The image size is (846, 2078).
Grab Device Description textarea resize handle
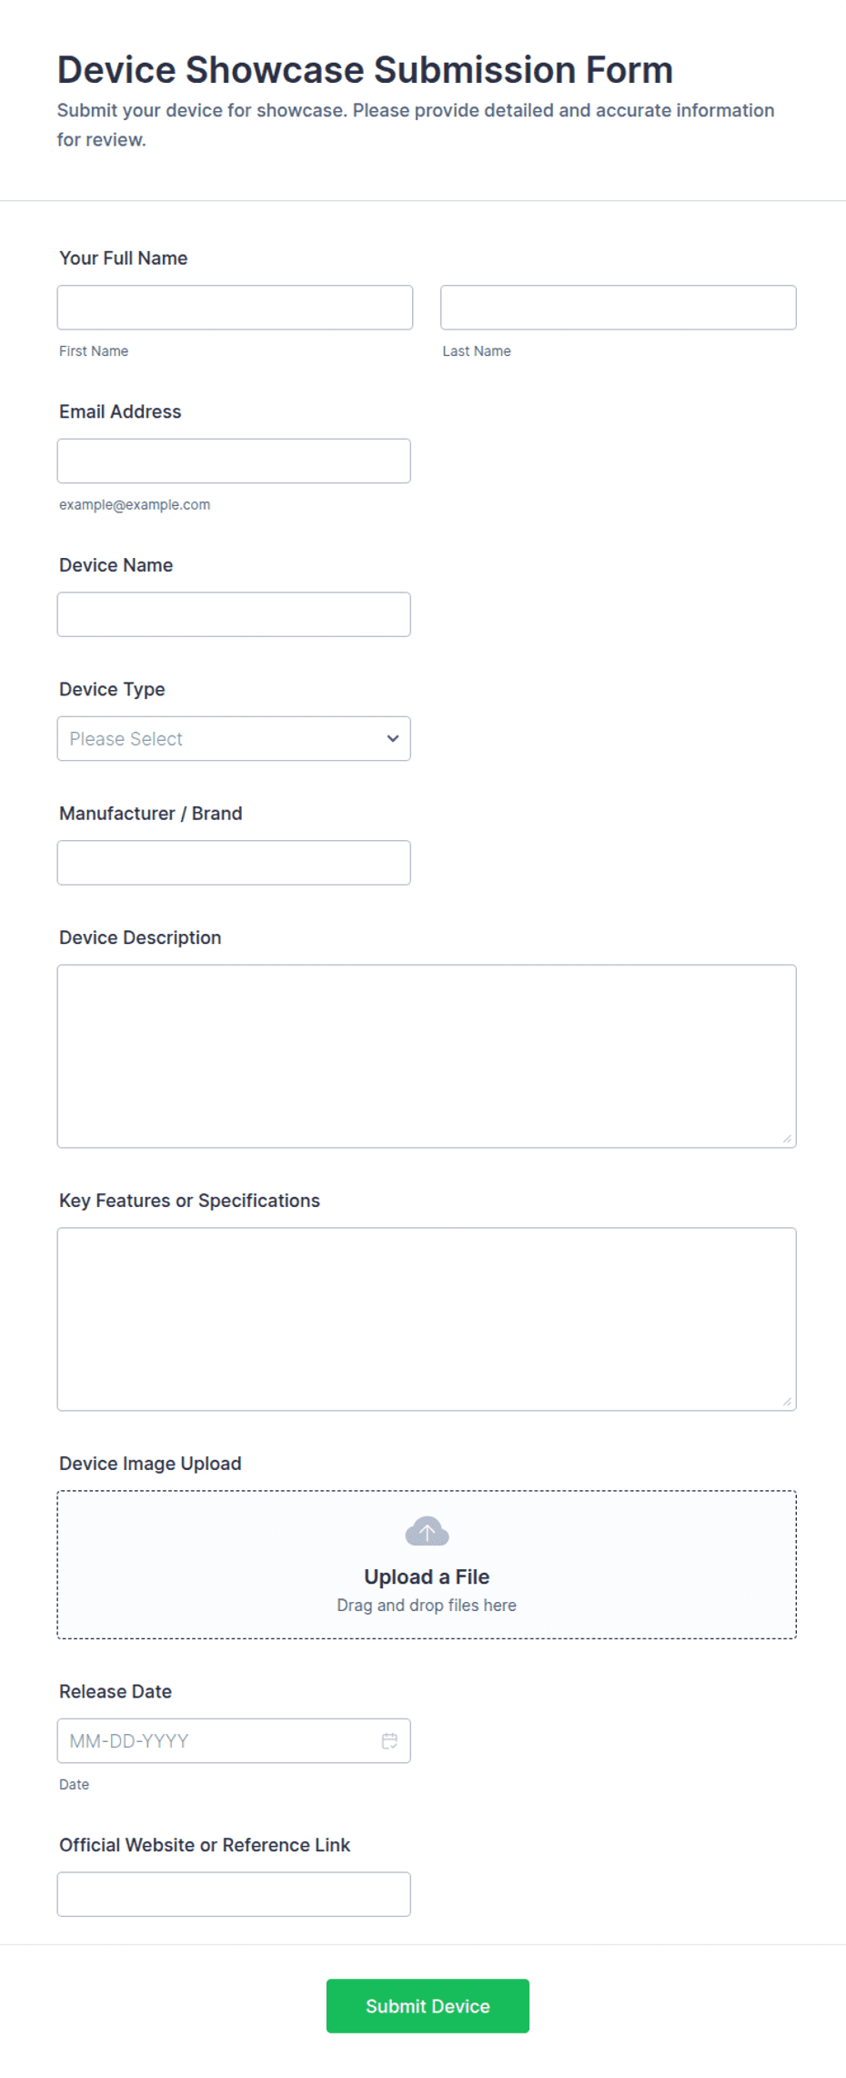tap(787, 1139)
